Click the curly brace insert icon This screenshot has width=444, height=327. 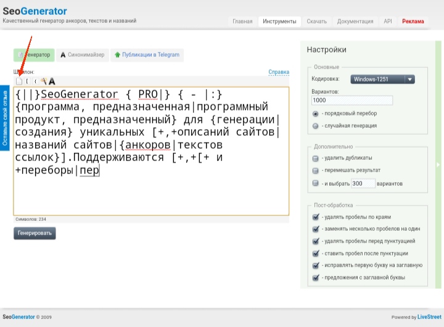(x=35, y=81)
